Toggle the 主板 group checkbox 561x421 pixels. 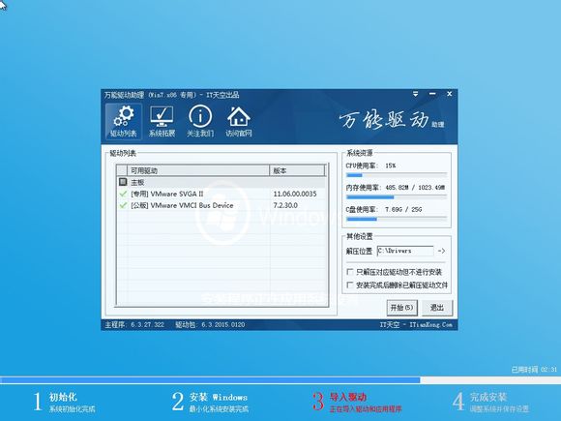pos(123,182)
